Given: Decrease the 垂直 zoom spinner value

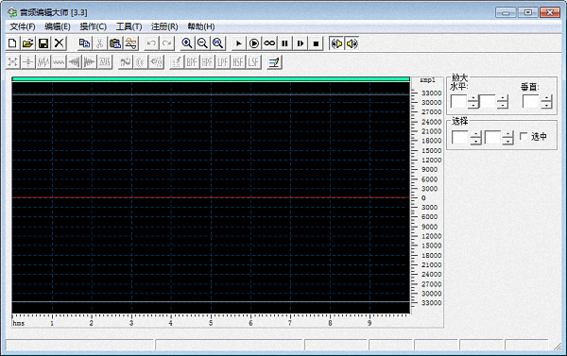Looking at the screenshot, I should click(x=546, y=105).
